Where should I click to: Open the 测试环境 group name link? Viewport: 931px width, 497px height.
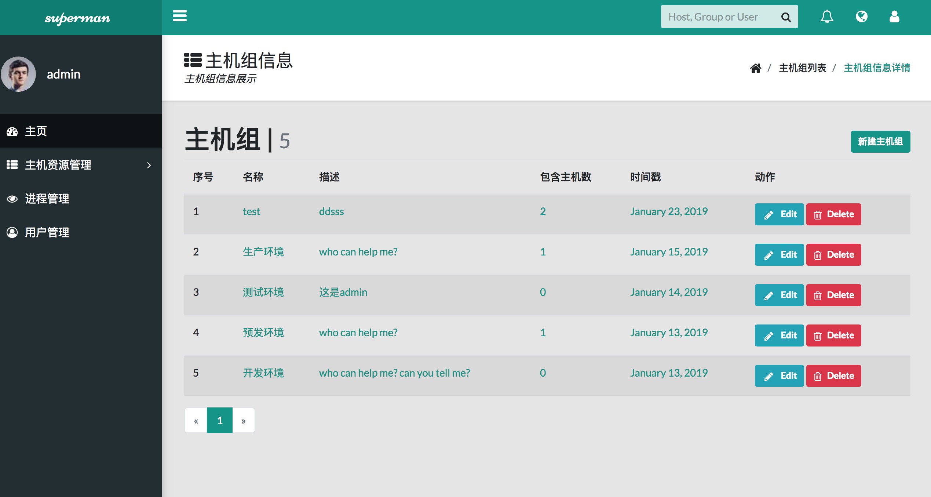coord(263,292)
